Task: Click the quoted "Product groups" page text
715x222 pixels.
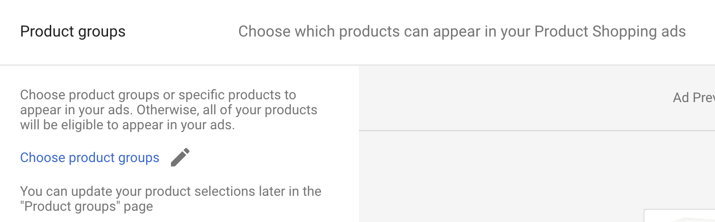Action: pos(70,207)
